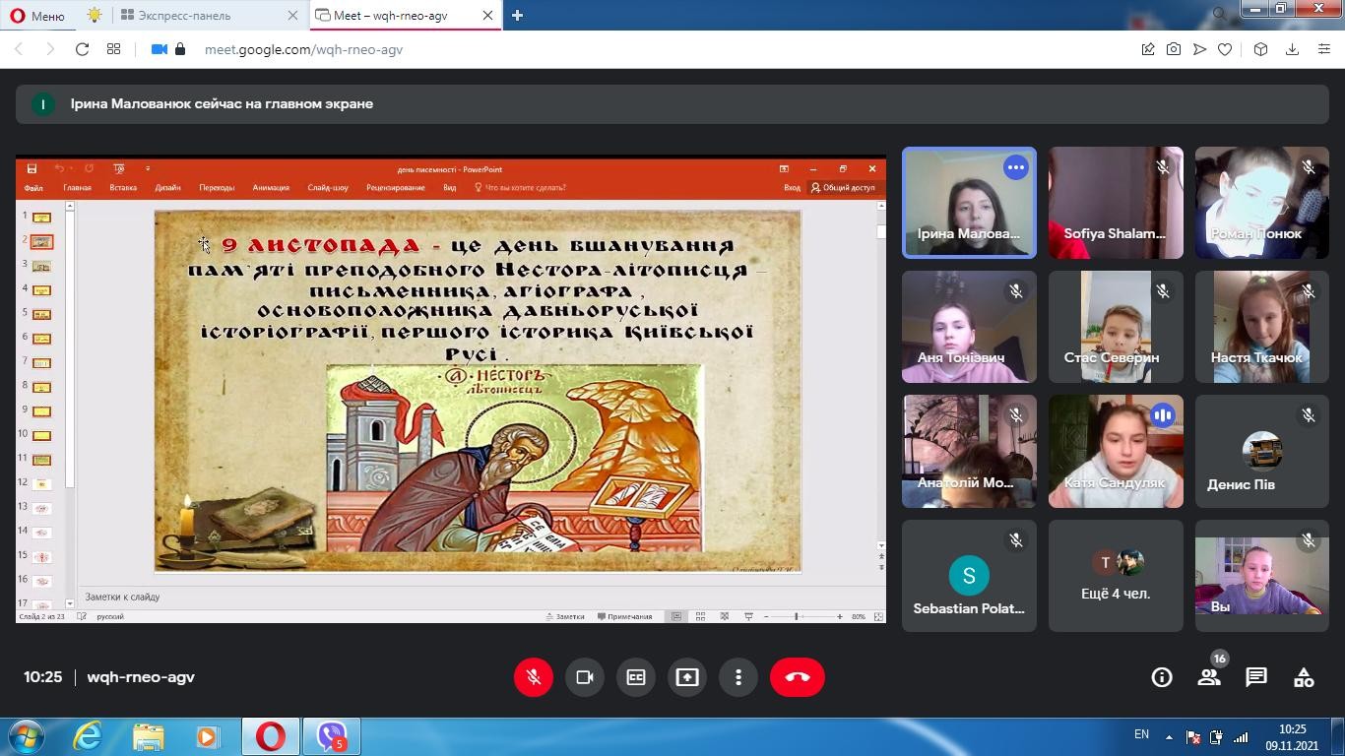Go back in Opera

[x=19, y=49]
